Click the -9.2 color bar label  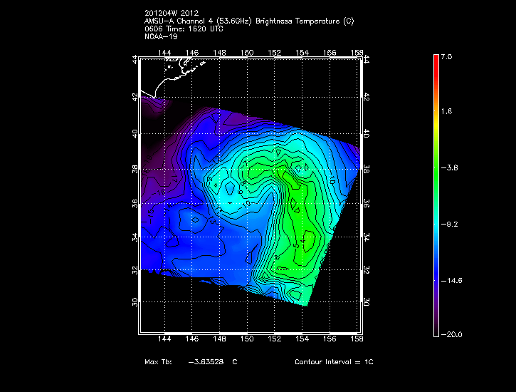tap(448, 224)
